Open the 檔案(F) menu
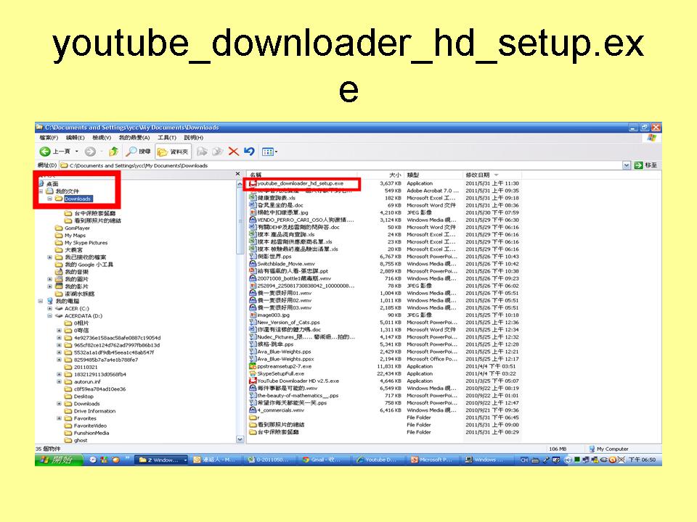Viewport: 697px width, 522px height. (49, 138)
